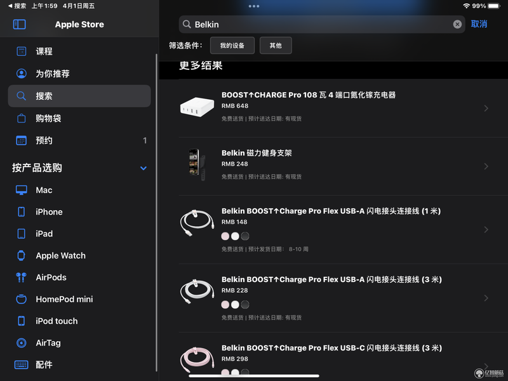Tap the RMB 228 price
The width and height of the screenshot is (508, 381).
click(235, 290)
